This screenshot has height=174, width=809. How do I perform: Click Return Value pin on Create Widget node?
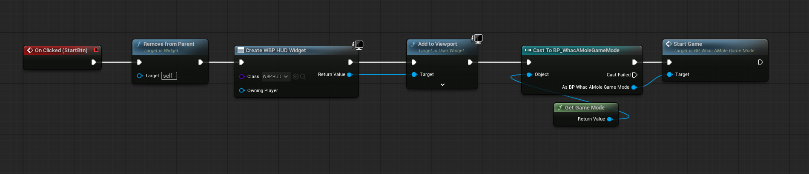(x=350, y=75)
